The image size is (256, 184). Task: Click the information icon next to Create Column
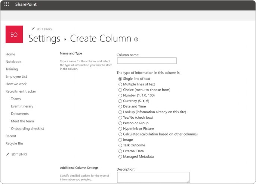point(136,39)
